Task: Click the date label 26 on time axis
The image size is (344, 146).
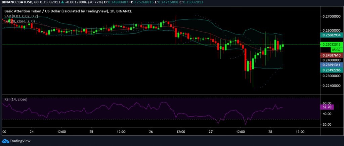Action: tap(151, 132)
